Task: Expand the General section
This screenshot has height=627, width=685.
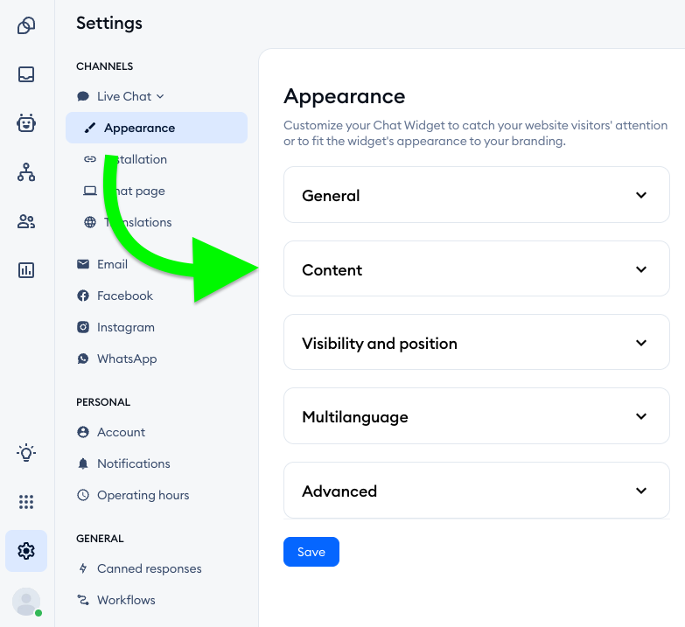Action: coord(477,196)
